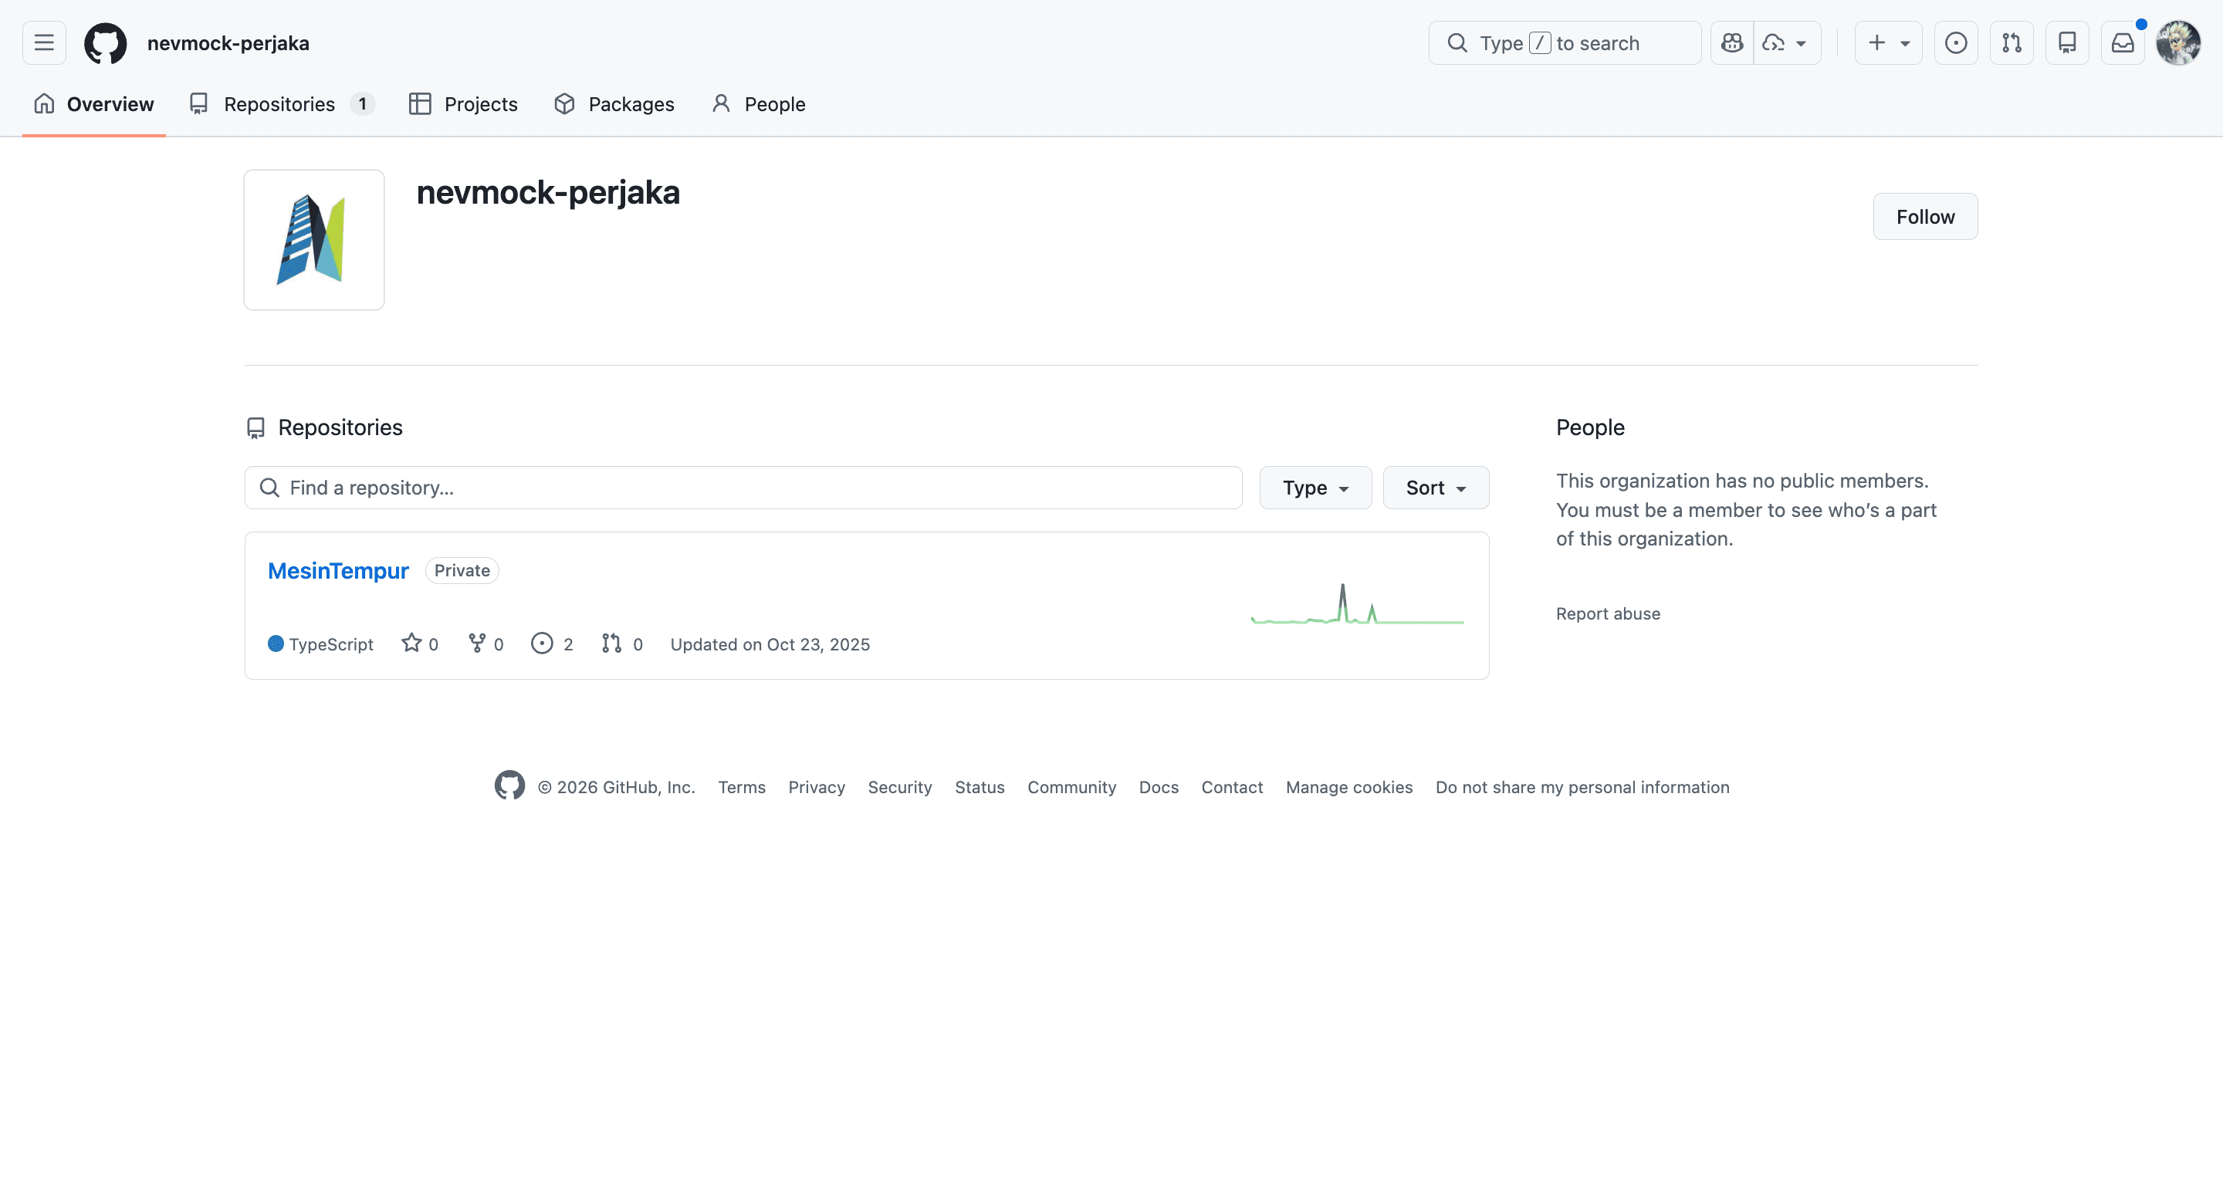
Task: Open the hamburger navigation menu
Action: 44,43
